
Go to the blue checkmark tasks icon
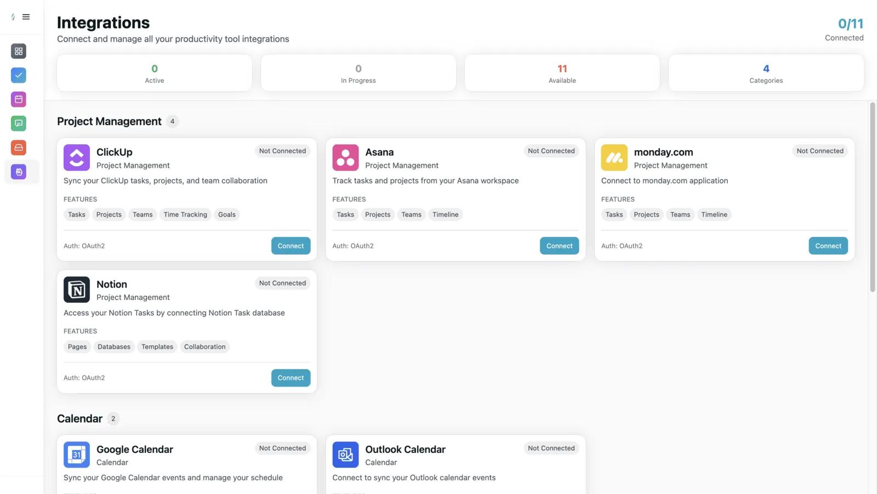coord(19,75)
